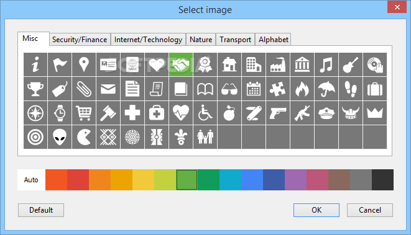Pick the red color swatch
Screen dimensions: 411x235
pos(78,180)
